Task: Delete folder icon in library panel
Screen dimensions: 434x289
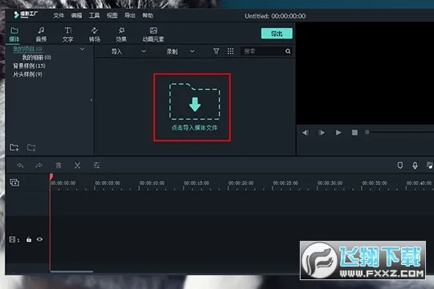Action: [x=31, y=148]
